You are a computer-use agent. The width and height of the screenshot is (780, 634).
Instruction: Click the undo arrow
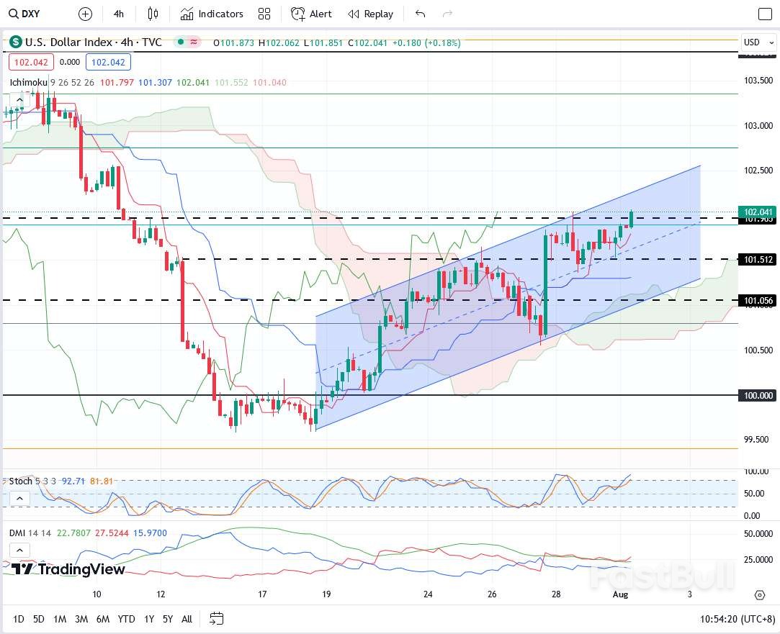click(x=421, y=14)
